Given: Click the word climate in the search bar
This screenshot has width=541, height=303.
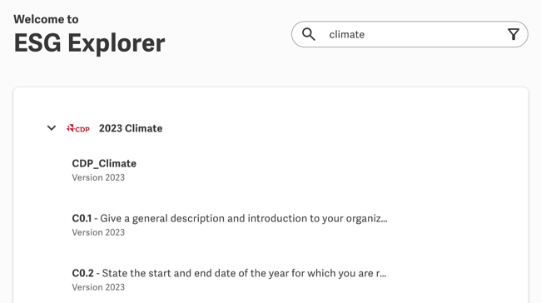Looking at the screenshot, I should click(x=347, y=34).
